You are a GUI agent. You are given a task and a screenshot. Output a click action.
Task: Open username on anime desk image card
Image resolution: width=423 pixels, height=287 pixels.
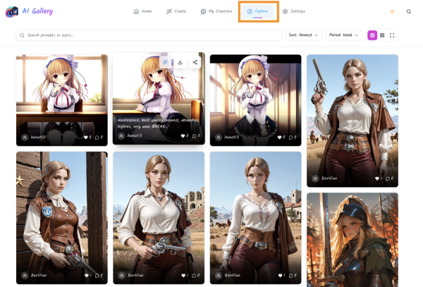38,138
